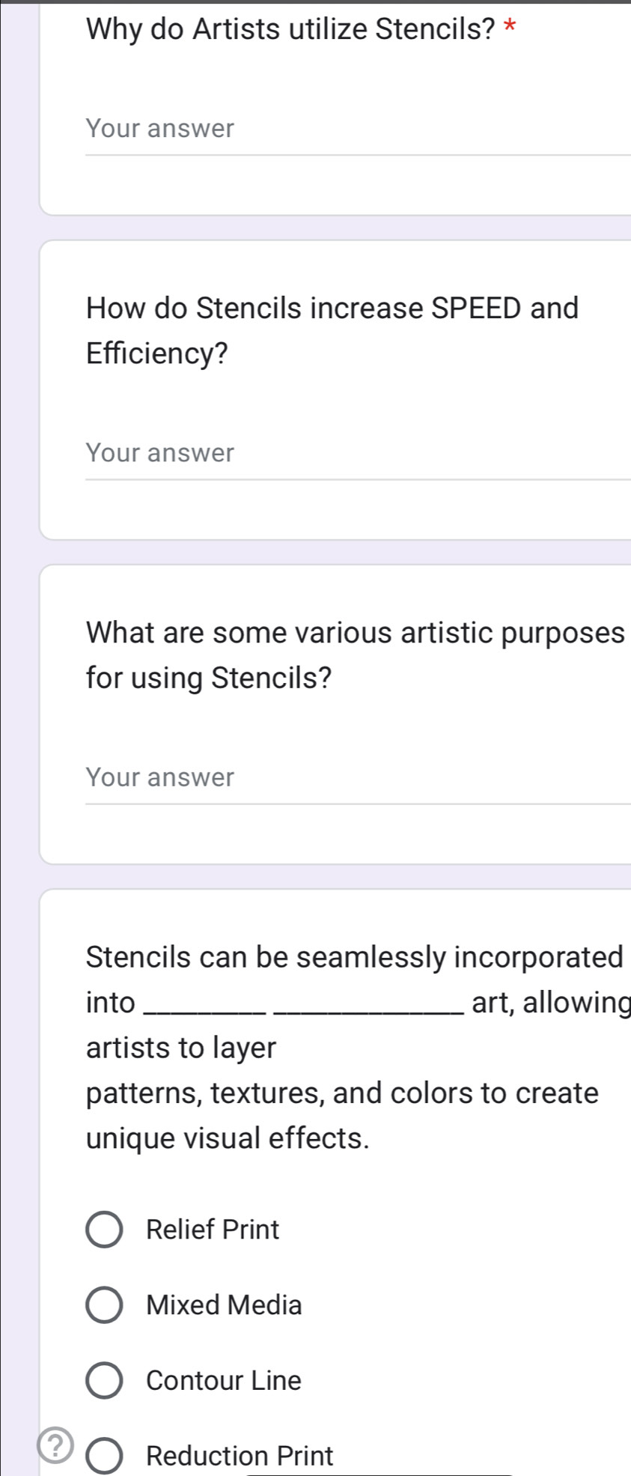Viewport: 631px width, 1476px height.
Task: Click the 'Why do Artists utilize Stencils?' heading
Action: [290, 29]
